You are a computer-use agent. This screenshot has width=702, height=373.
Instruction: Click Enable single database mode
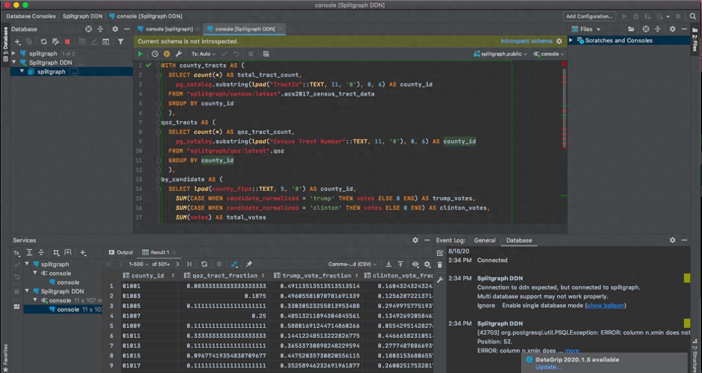point(543,305)
